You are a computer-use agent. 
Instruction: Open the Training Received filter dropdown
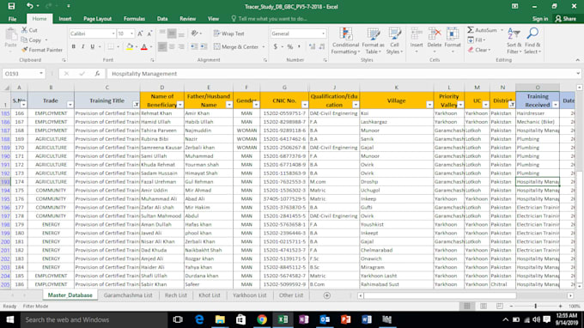(556, 105)
